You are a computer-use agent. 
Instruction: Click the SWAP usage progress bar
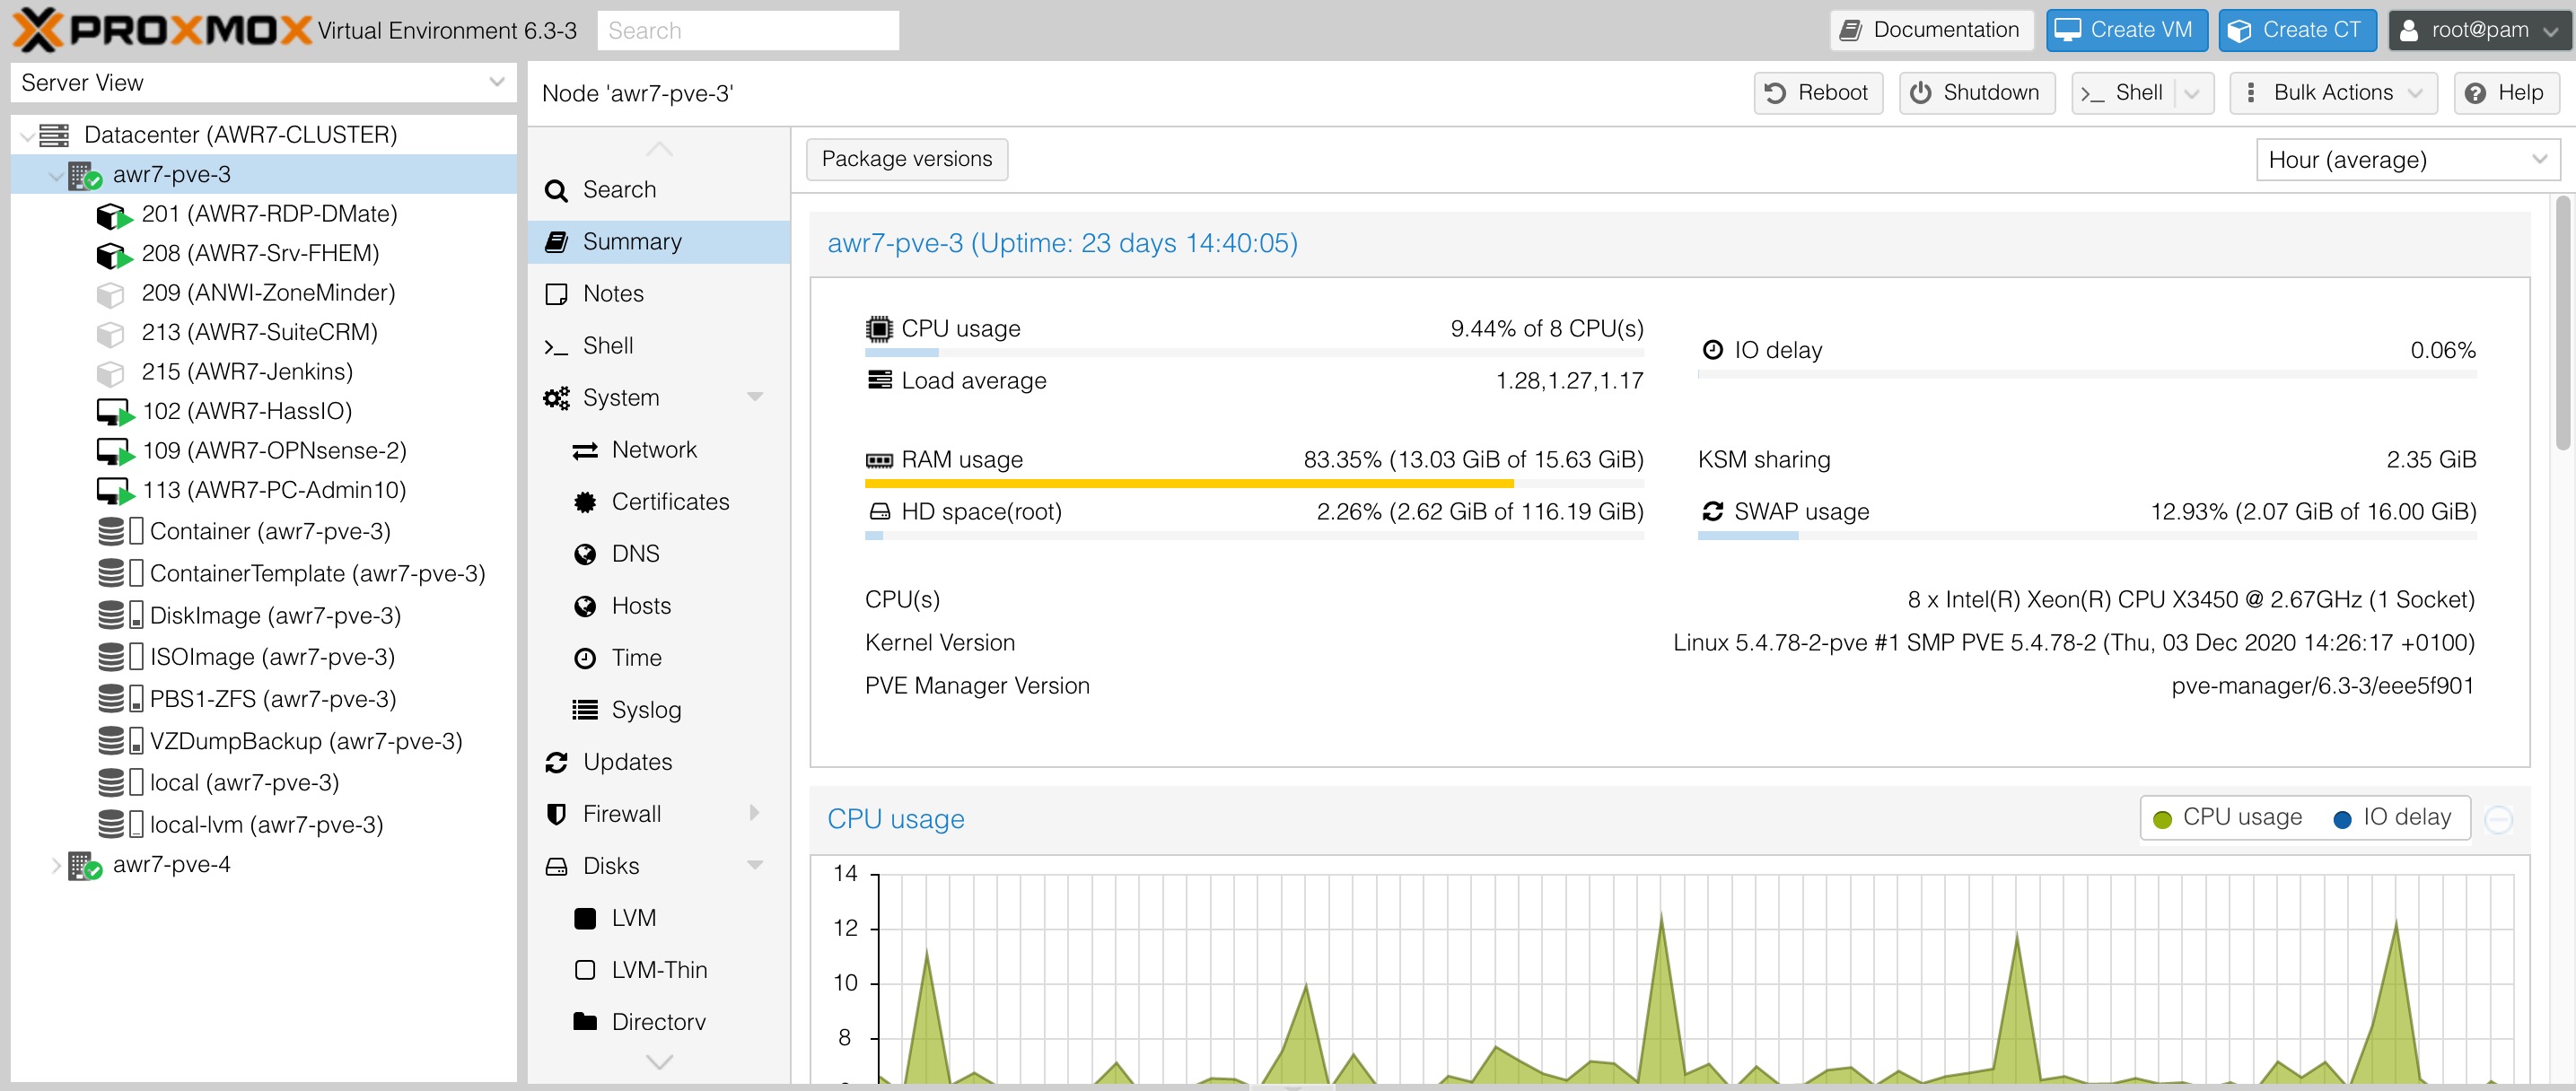click(x=2087, y=536)
